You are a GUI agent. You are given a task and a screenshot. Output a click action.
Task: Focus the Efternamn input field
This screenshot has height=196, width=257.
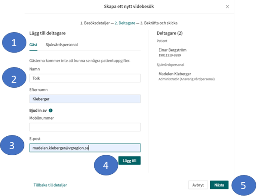85,99
